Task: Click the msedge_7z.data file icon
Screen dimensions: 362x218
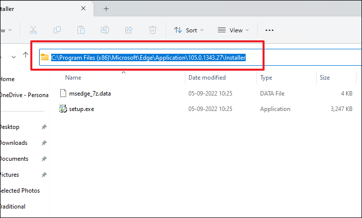Action: coord(63,93)
